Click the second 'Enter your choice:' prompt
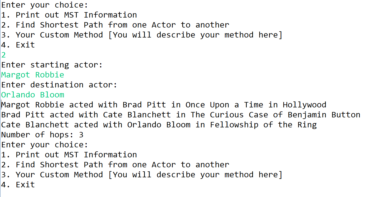 [45, 145]
